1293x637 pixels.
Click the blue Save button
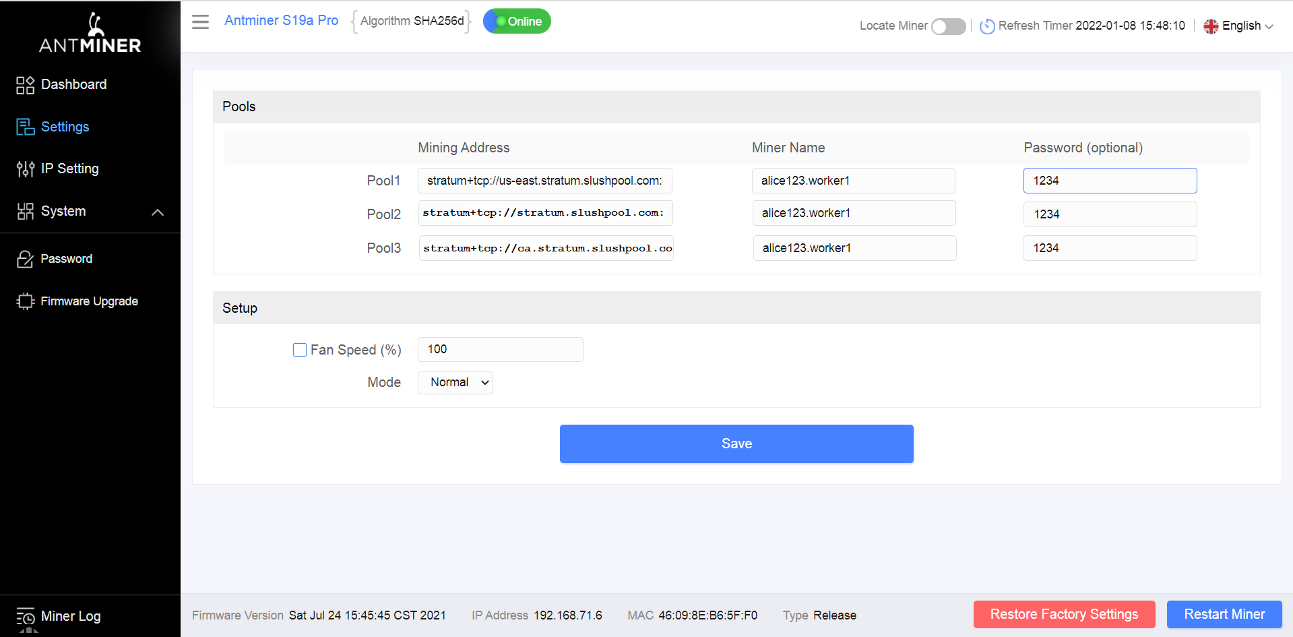[x=736, y=444]
